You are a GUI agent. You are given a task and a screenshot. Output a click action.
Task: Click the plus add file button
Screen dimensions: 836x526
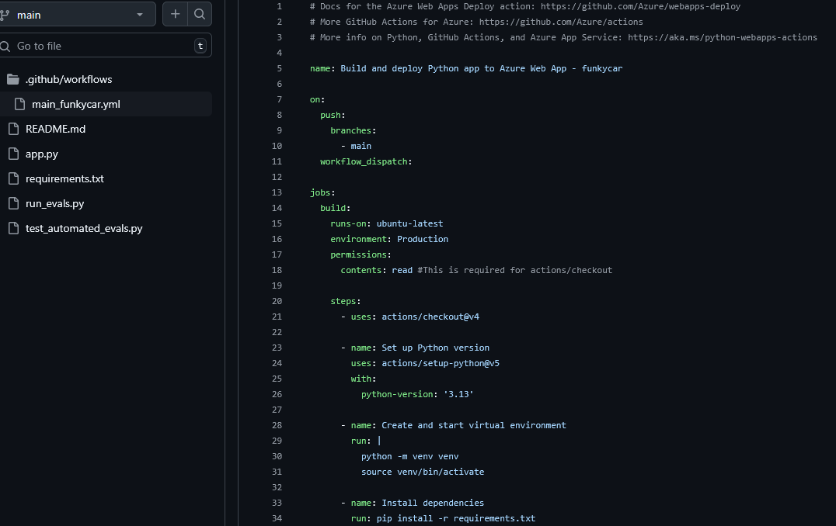[x=175, y=15]
